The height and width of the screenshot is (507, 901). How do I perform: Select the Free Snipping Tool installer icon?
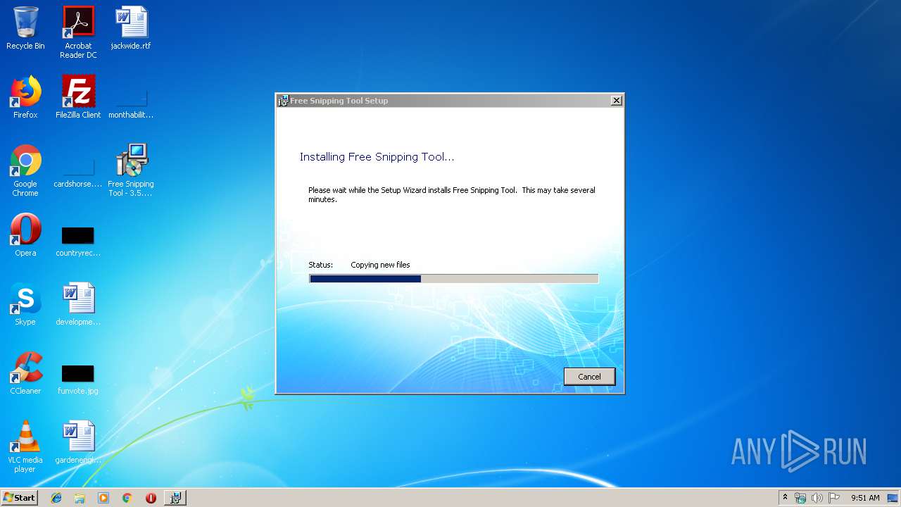[x=131, y=171]
